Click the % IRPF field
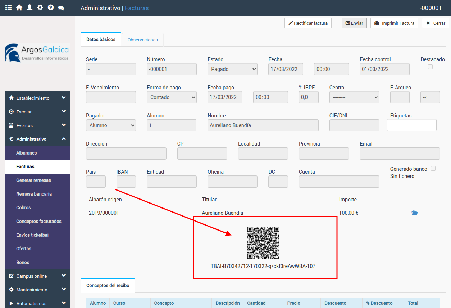The width and height of the screenshot is (451, 308). [x=309, y=97]
